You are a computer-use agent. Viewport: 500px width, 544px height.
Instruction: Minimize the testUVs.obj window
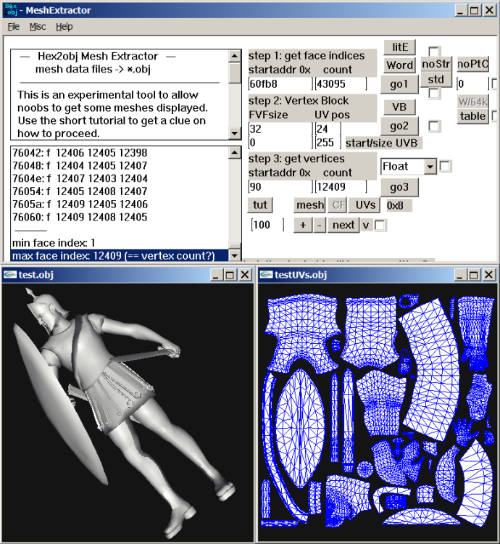(x=459, y=275)
